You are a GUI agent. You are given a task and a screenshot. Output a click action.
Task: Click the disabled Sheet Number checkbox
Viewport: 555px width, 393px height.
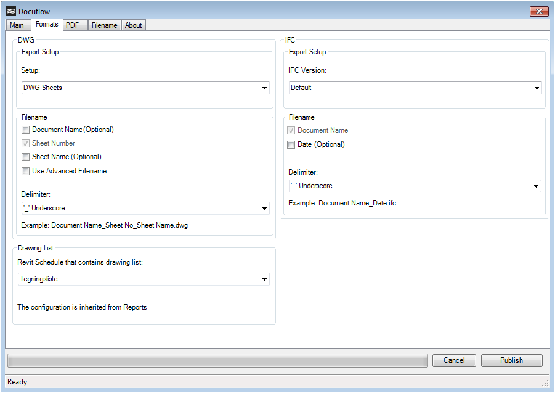[x=25, y=143]
